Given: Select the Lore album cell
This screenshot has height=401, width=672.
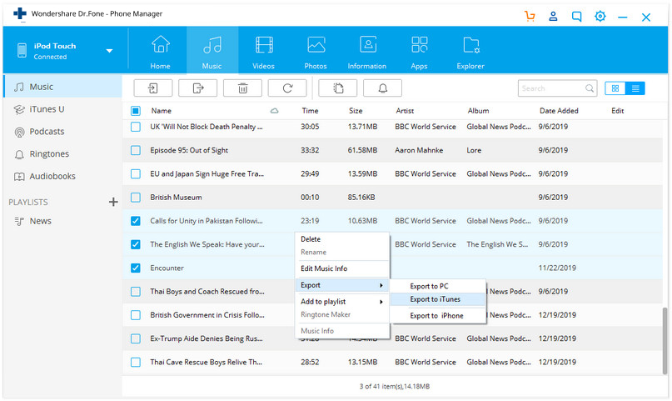Looking at the screenshot, I should point(474,151).
